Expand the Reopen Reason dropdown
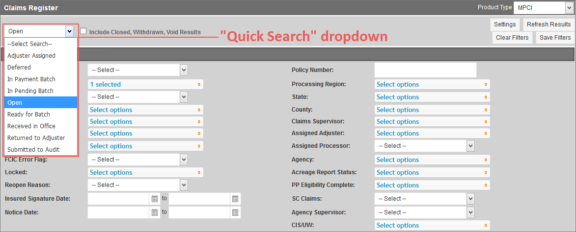 [137, 185]
